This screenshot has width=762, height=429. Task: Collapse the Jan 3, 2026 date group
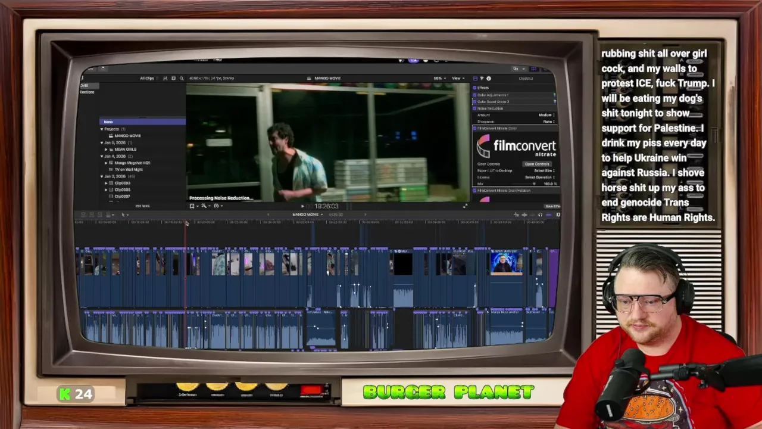point(102,176)
